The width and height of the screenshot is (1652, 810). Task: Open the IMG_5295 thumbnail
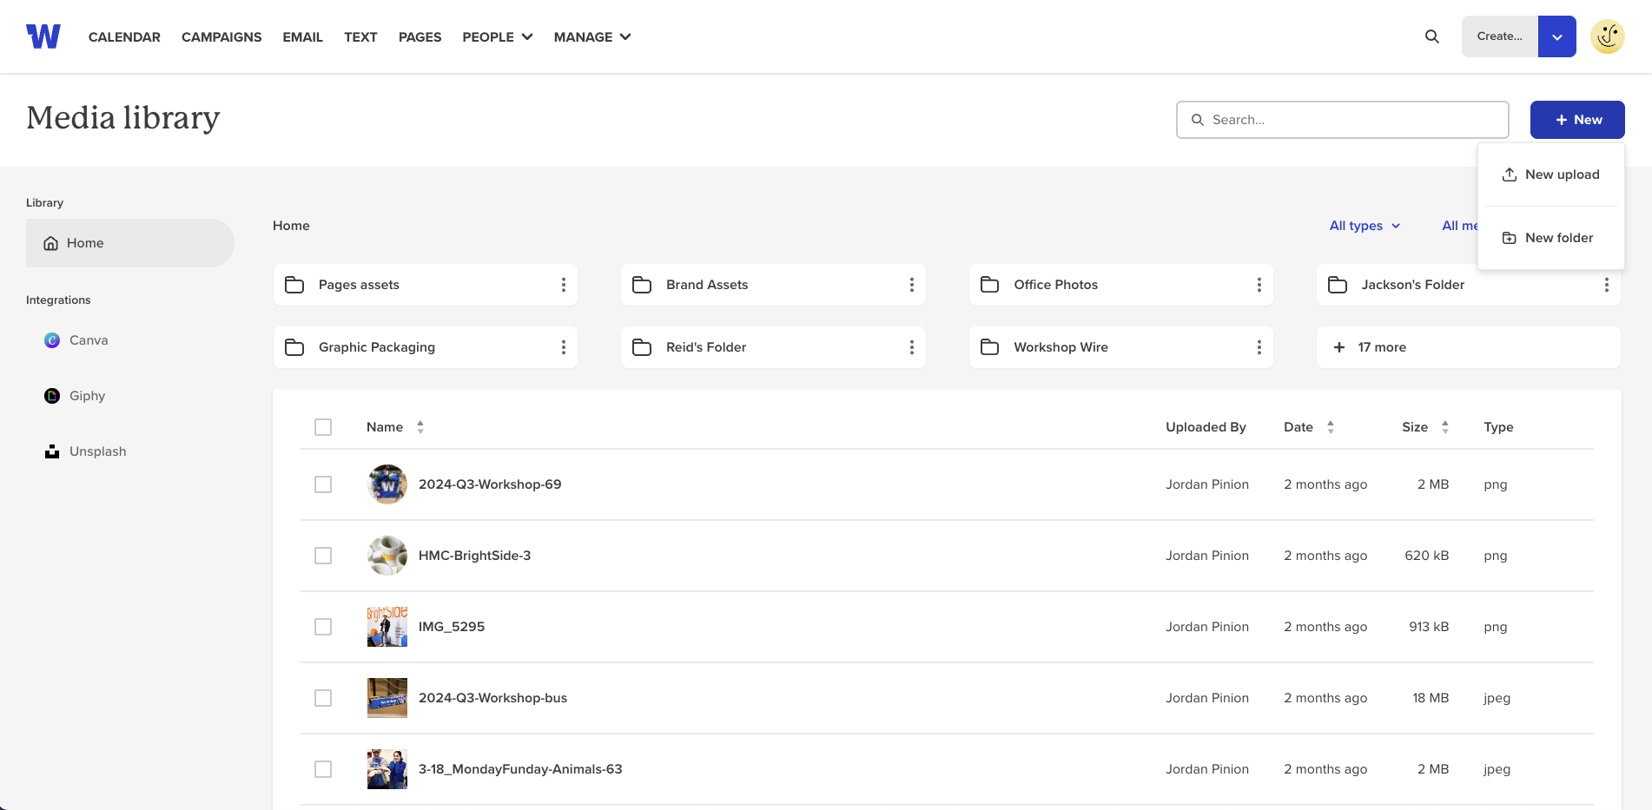(x=387, y=627)
